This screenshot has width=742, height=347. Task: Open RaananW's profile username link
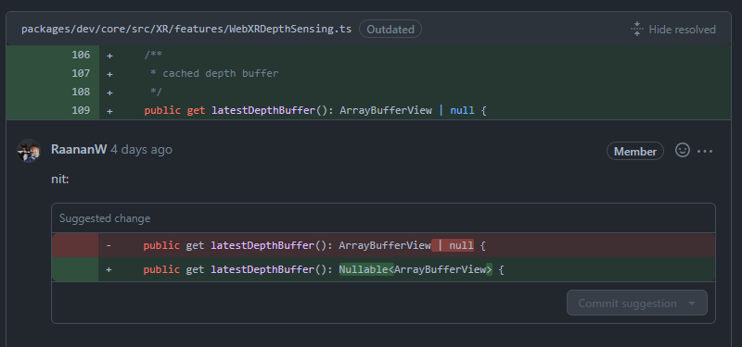point(79,150)
